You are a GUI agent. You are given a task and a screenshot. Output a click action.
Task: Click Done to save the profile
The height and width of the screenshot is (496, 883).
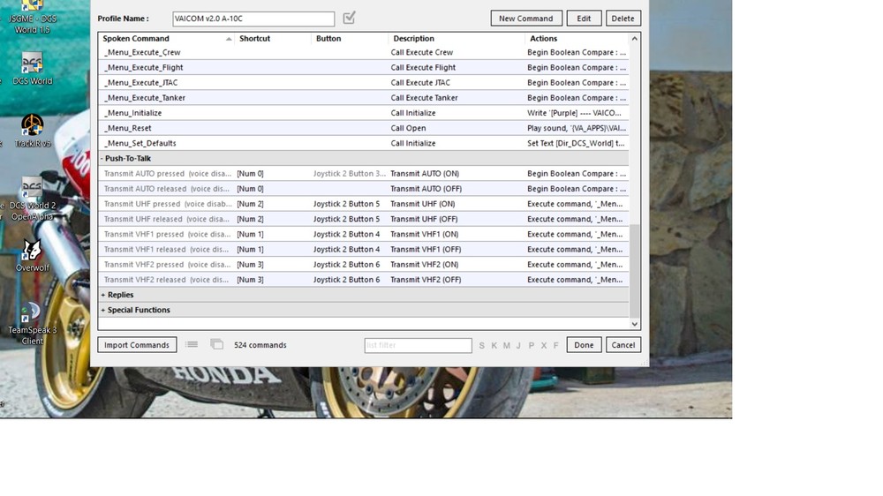[584, 344]
